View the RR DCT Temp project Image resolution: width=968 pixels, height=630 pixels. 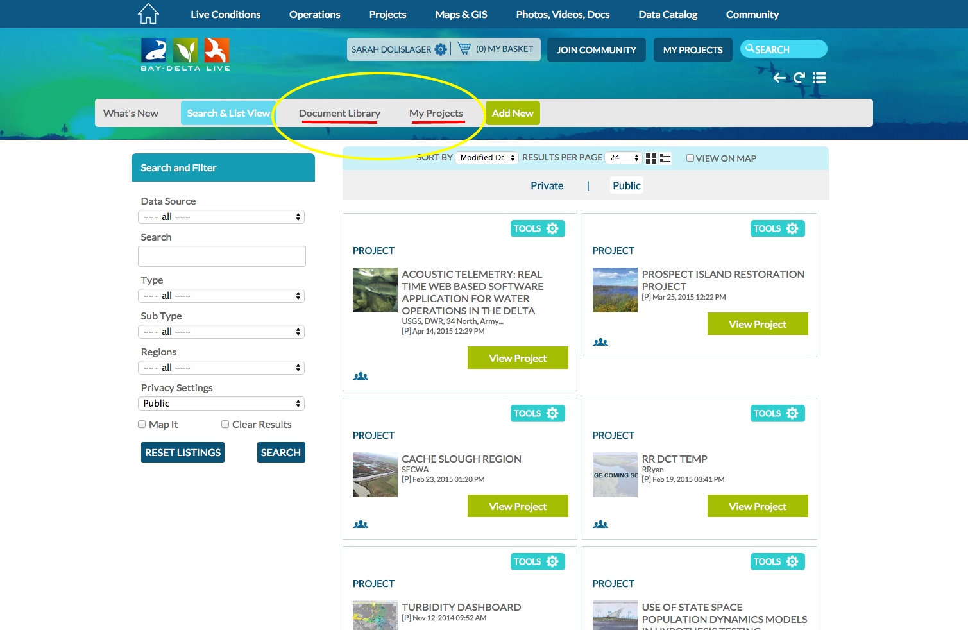click(x=757, y=506)
